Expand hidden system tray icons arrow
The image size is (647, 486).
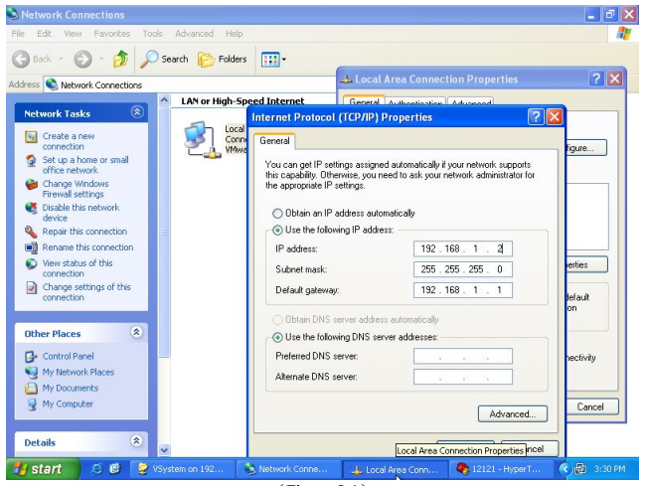point(565,469)
